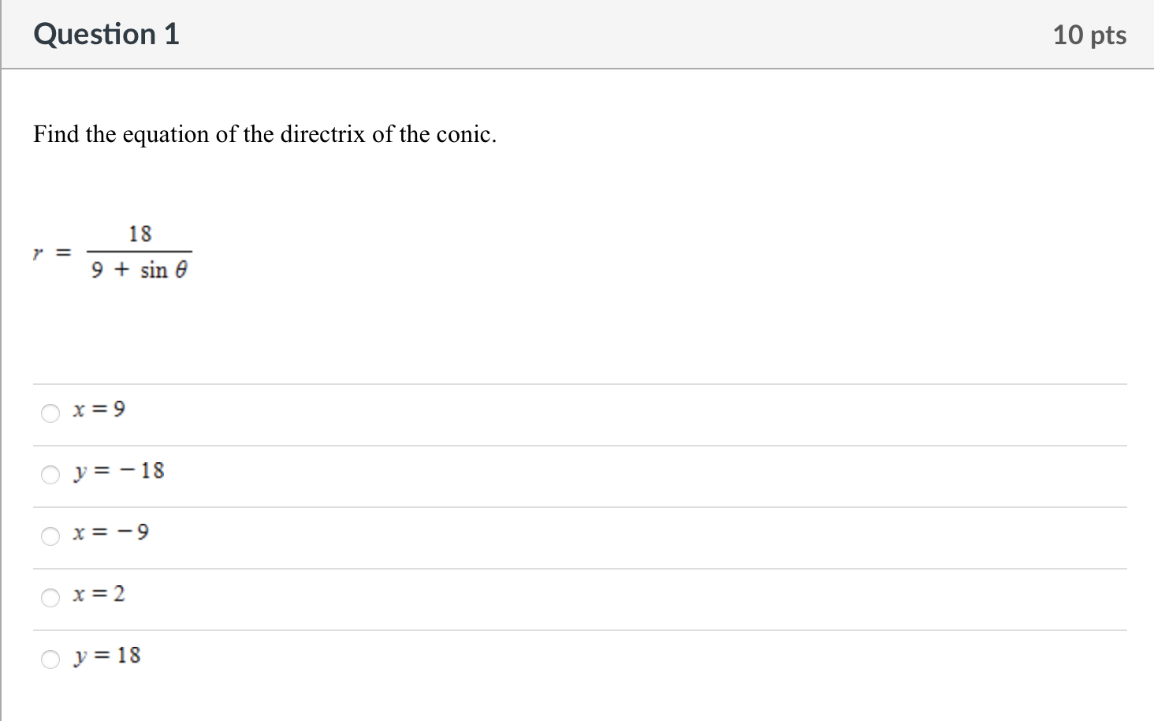The height and width of the screenshot is (721, 1154).
Task: Click the answer label text 'x = 9'
Action: coord(99,409)
